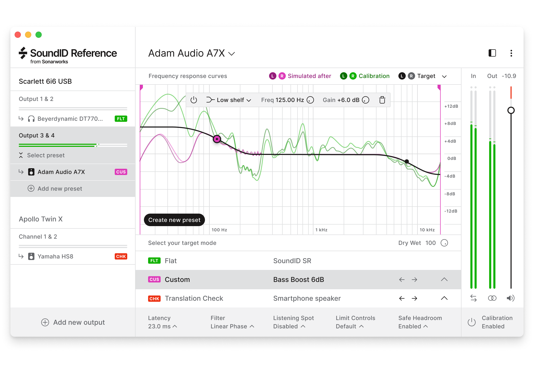Click the plus icon for Add new preset
534x374 pixels.
tap(31, 188)
